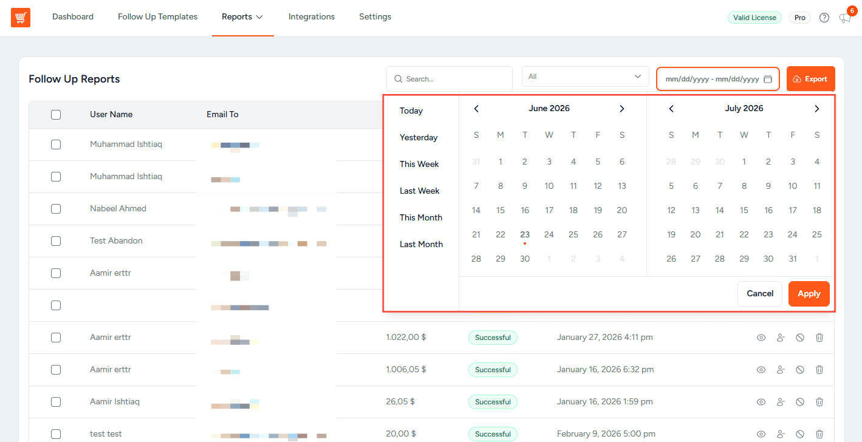Delete the January 27, 2026 4:11 pm report
The image size is (862, 442).
click(x=819, y=338)
